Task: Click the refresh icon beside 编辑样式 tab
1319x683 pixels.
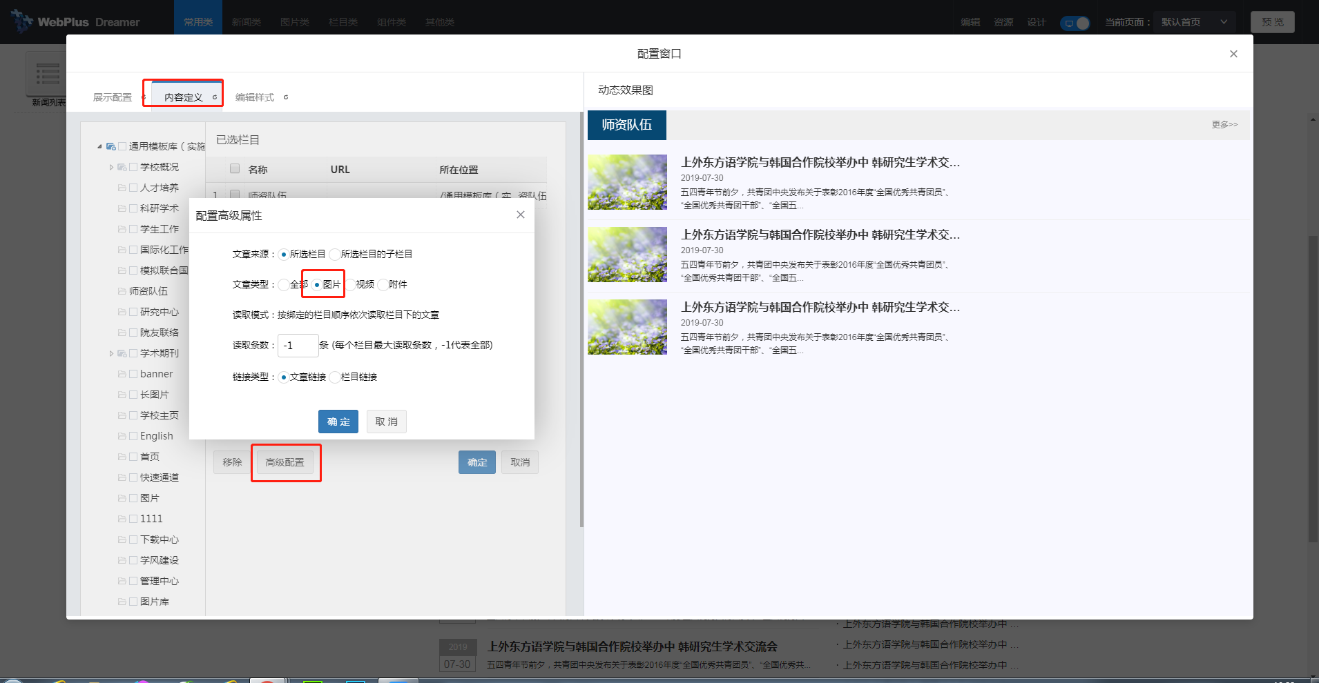Action: pyautogui.click(x=286, y=97)
